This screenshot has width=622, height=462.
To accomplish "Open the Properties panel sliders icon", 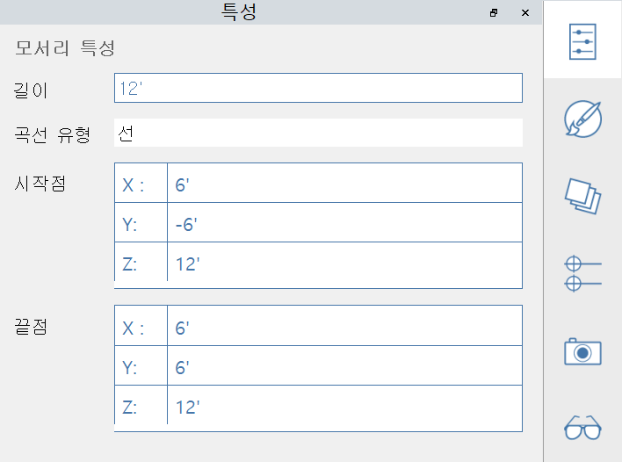I will pos(582,40).
